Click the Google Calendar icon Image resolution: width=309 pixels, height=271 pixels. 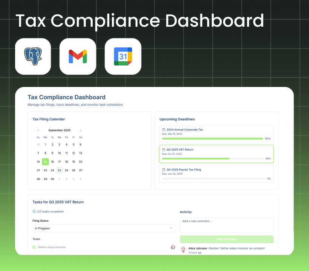tap(123, 56)
